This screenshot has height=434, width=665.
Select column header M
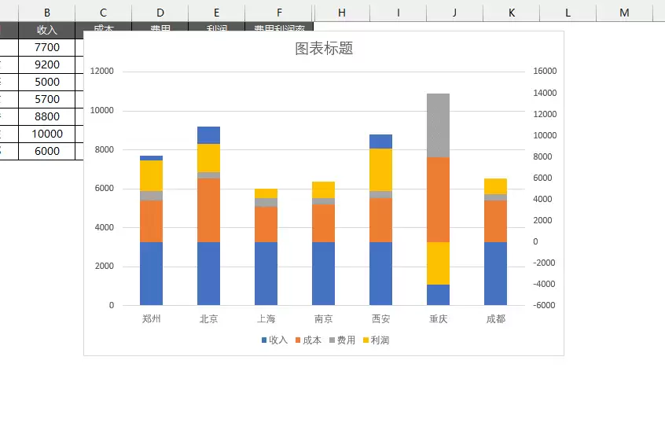pyautogui.click(x=624, y=13)
